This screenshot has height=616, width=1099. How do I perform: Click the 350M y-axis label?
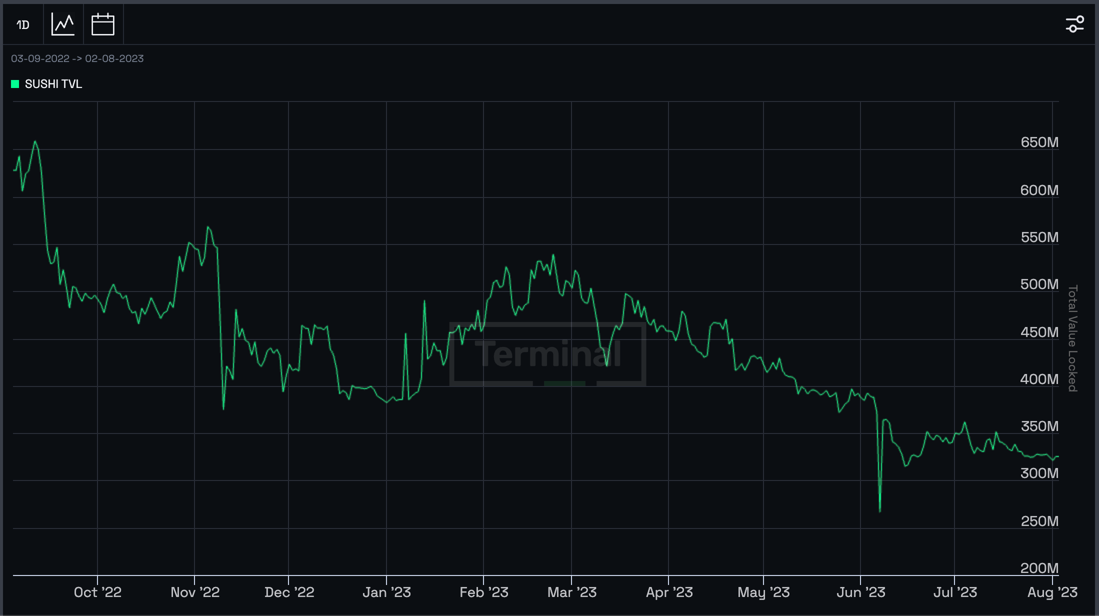1039,426
